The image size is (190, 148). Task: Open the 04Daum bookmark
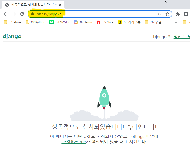coord(83,22)
